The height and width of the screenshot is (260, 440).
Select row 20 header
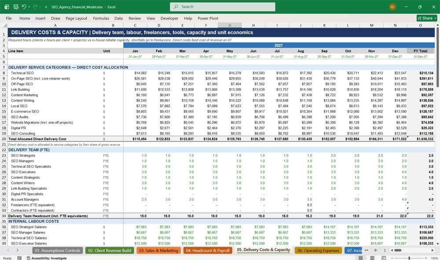coord(4,139)
